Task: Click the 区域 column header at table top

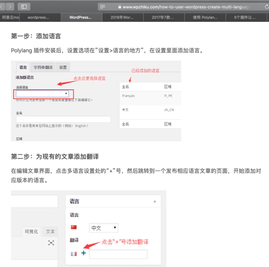Action: (x=167, y=87)
